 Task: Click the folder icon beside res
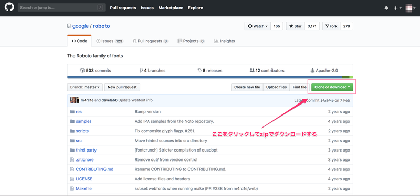tap(72, 112)
